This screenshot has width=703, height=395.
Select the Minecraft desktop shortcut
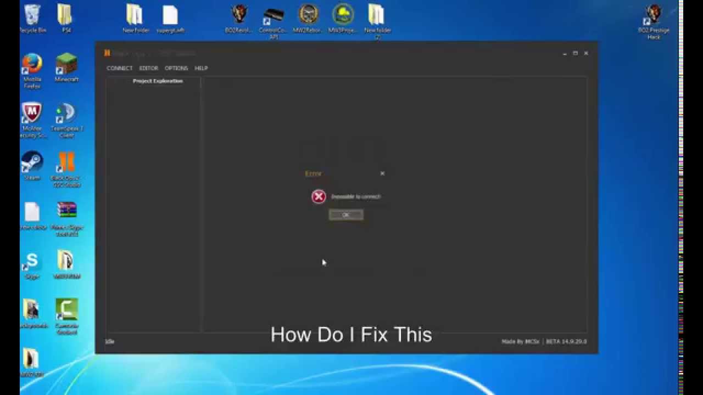(x=66, y=67)
